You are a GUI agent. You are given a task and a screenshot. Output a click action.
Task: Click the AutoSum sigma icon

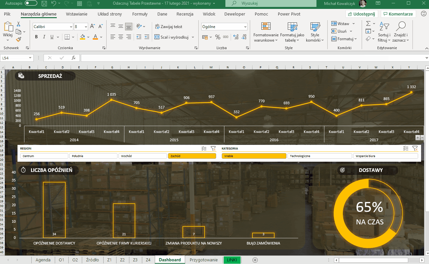[x=369, y=24]
